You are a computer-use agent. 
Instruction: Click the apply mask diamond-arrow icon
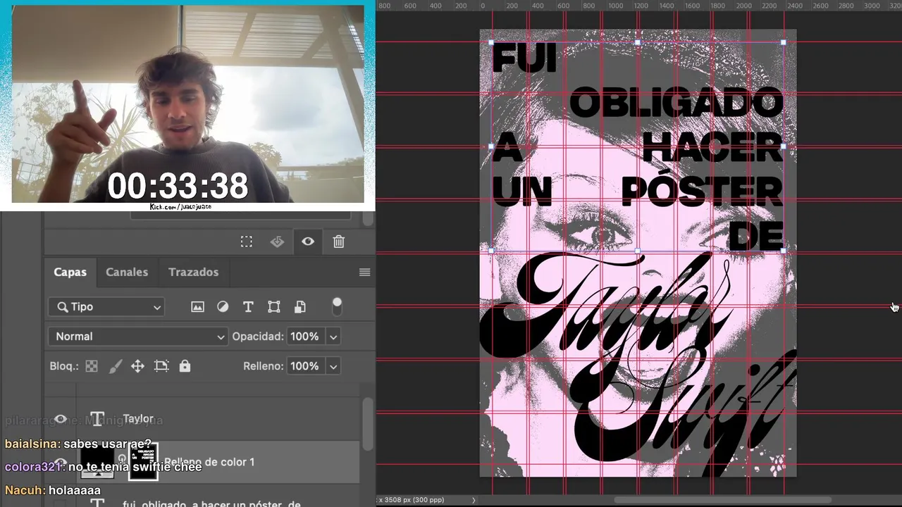278,242
